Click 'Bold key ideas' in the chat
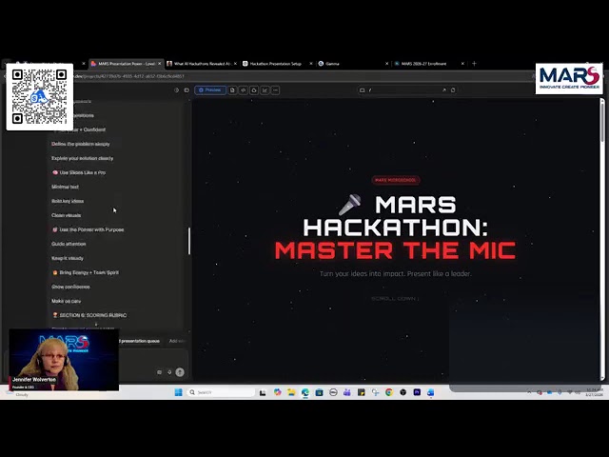Viewport: 609px width, 457px height. [x=68, y=201]
